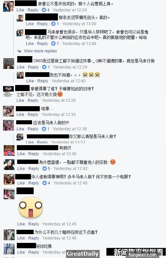
Task: Click the thumb icon beside the 13:00 reply
Action: [x=53, y=24]
